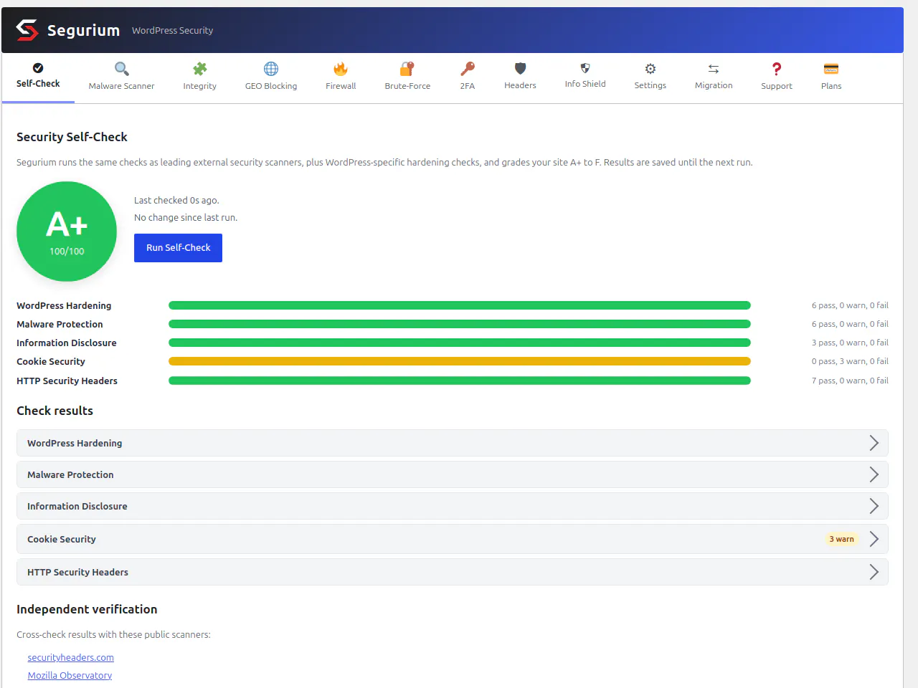The image size is (918, 688).
Task: Switch to the Firewall tab label
Action: 341,86
